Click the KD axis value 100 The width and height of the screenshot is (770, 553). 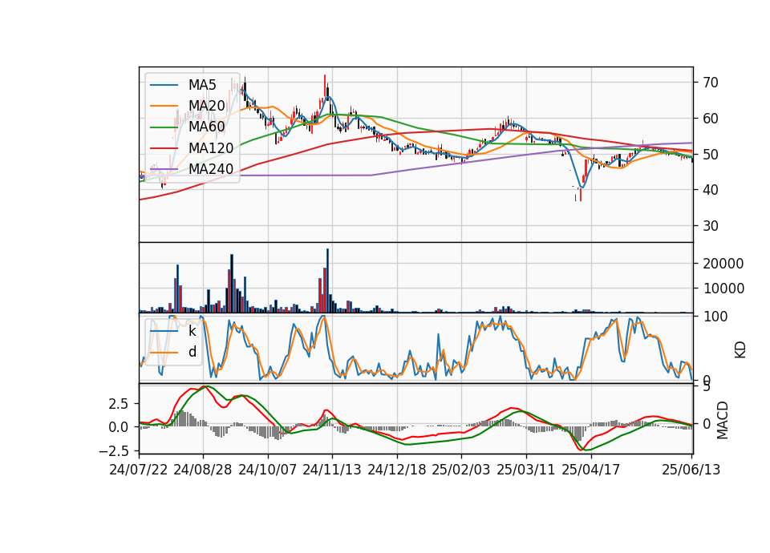pos(715,317)
